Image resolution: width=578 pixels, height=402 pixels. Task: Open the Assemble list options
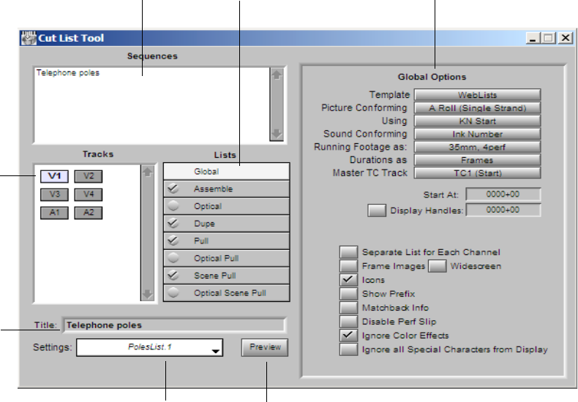[227, 189]
